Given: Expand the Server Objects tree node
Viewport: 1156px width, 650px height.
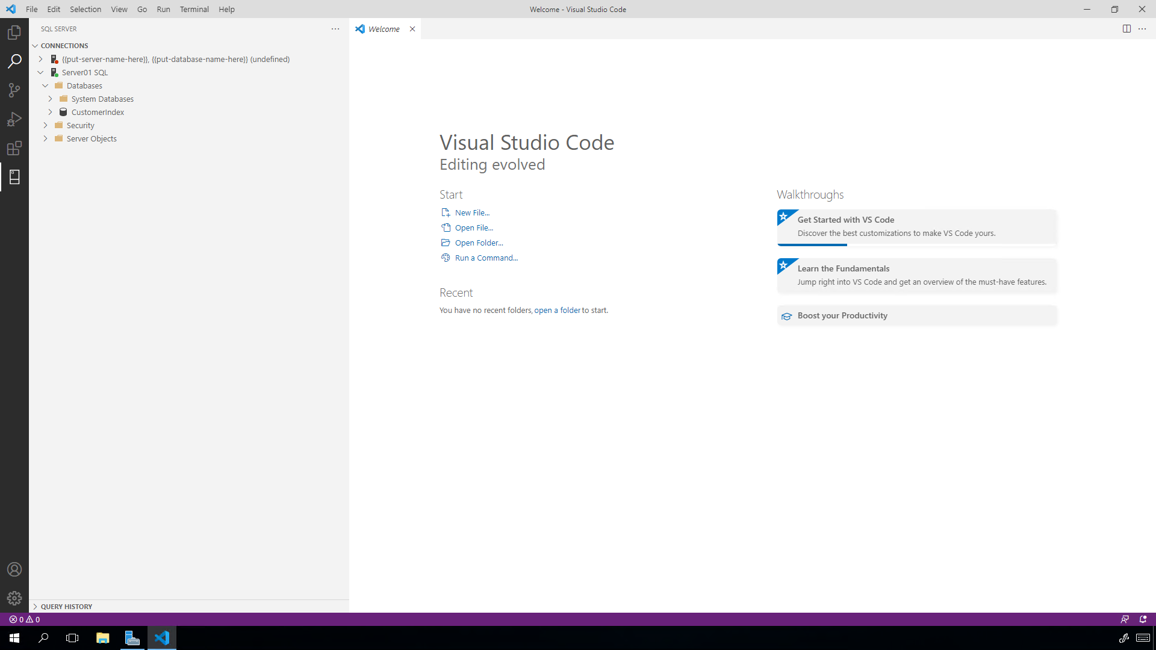Looking at the screenshot, I should coord(45,138).
